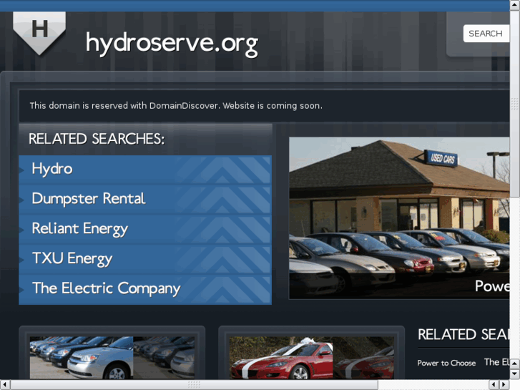
Task: Click the horizontal scrollbar right arrow
Action: (x=504, y=385)
